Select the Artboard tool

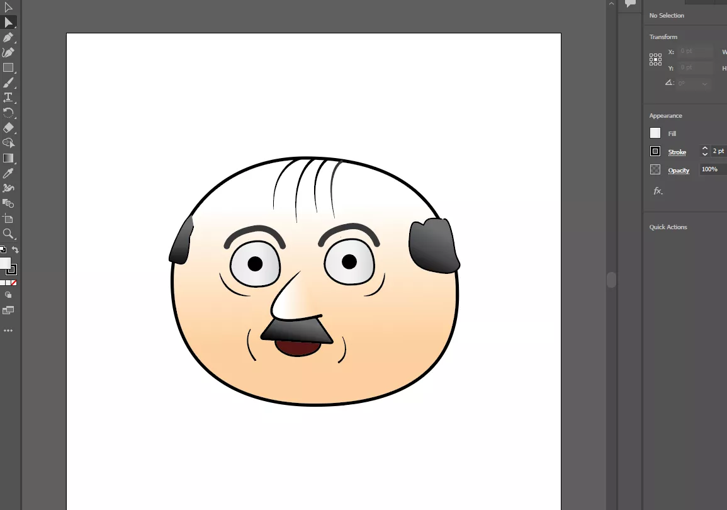pyautogui.click(x=8, y=218)
